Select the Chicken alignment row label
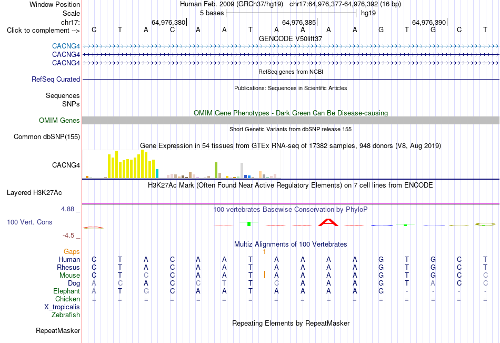Image resolution: width=500 pixels, height=343 pixels. pos(67,299)
